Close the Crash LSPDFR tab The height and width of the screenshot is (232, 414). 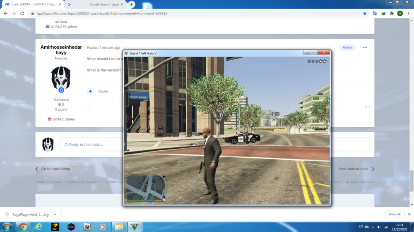pos(60,4)
